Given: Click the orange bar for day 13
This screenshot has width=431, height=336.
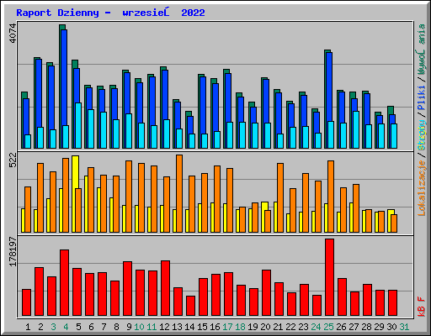Looking at the screenshot, I should tap(179, 193).
